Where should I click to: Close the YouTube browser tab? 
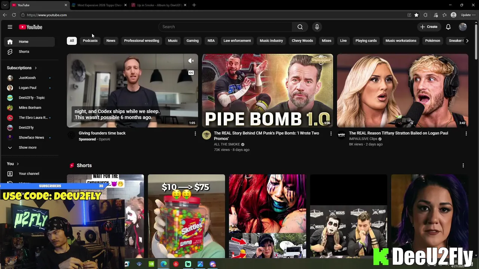point(66,5)
